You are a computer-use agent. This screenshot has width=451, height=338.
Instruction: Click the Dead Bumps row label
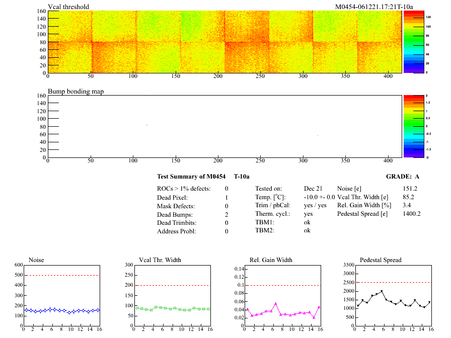tap(176, 214)
